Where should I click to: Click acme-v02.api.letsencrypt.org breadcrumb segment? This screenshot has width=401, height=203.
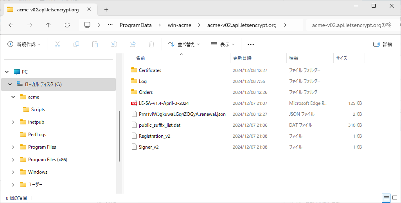coord(242,25)
